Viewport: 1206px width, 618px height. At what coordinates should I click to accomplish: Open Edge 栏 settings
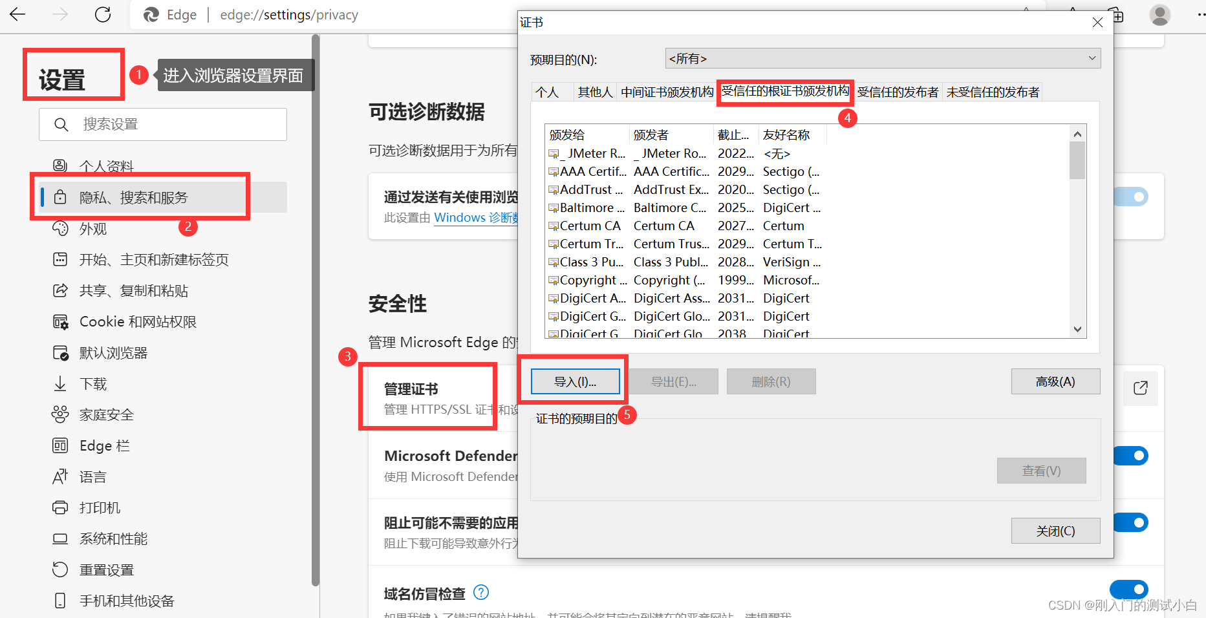coord(104,446)
